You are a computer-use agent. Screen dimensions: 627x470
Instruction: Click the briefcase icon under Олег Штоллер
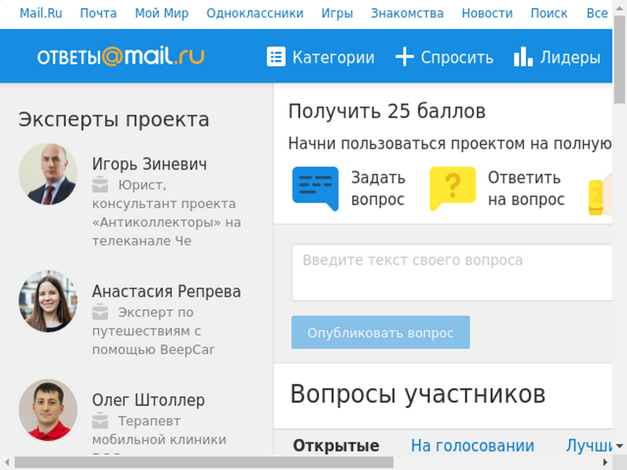click(100, 420)
